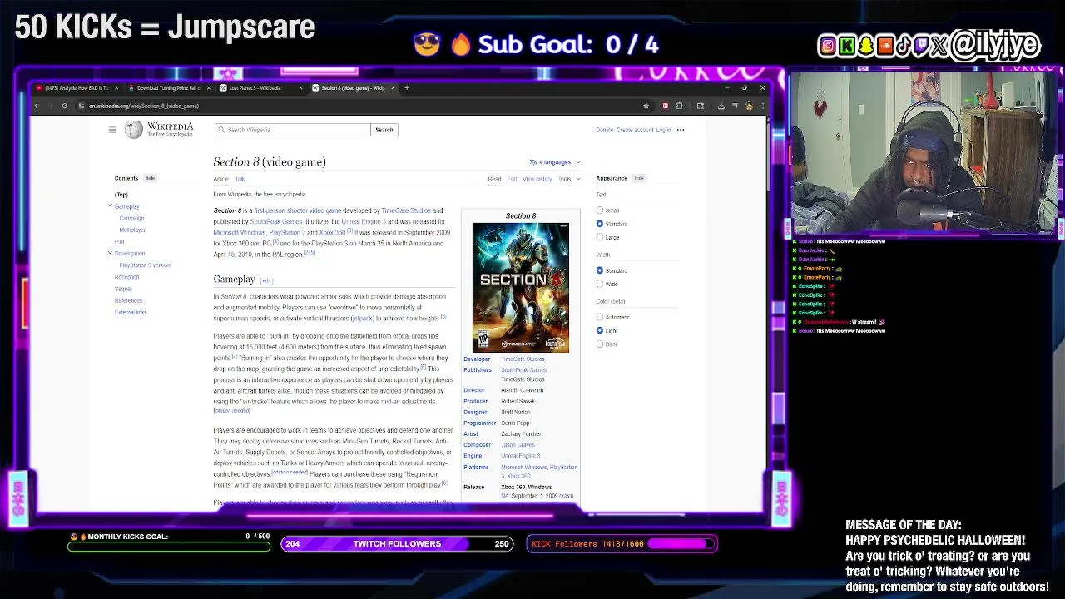The image size is (1065, 599).
Task: Click the Wikipedia globe logo
Action: click(x=133, y=130)
